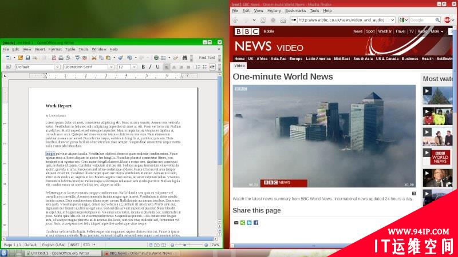Click the Print icon in Writer
Viewport: 458px width, 257px height.
coord(61,58)
